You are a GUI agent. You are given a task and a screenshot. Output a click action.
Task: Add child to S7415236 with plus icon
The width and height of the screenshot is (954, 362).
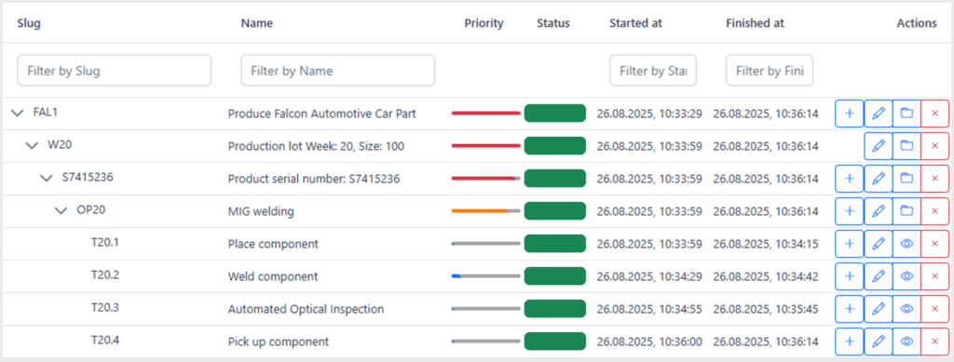tap(850, 179)
